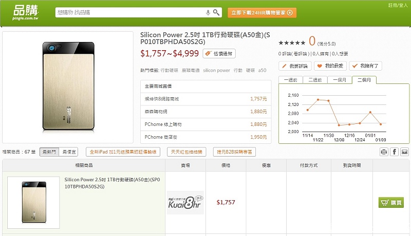Image resolution: width=411 pixels, height=236 pixels.
Task: Share via the Facebook icon
Action: click(394, 152)
